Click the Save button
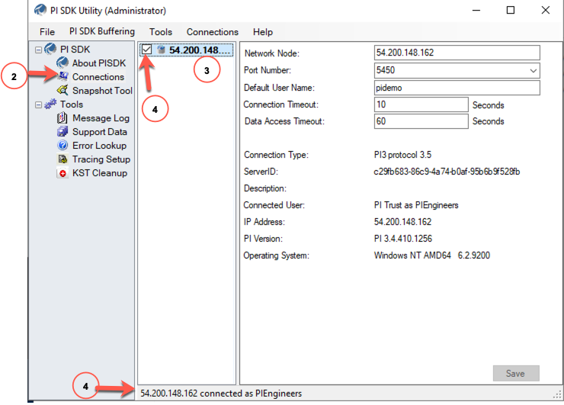Image resolution: width=564 pixels, height=405 pixels. (516, 373)
